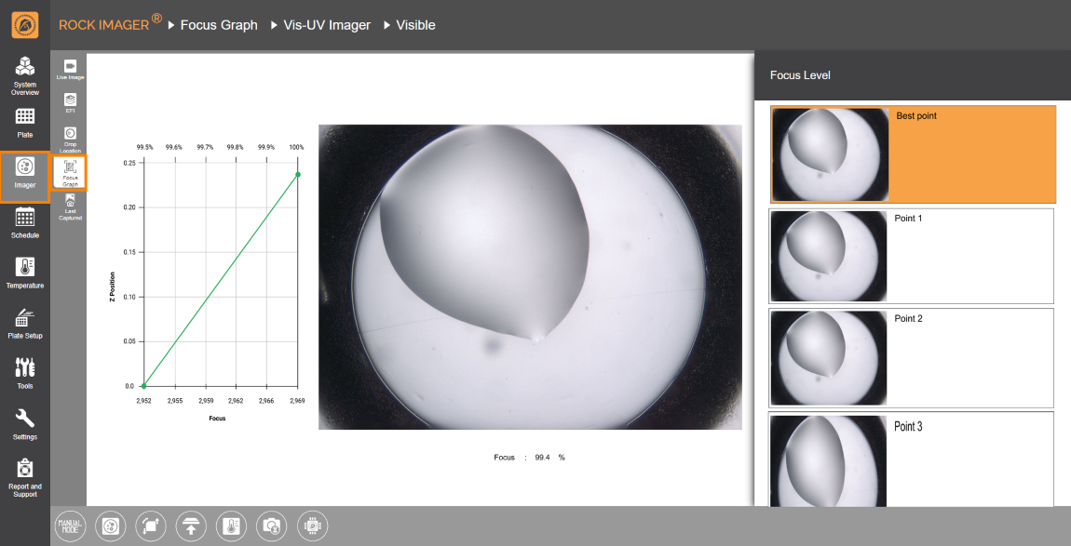Screen dimensions: 1071x546
Task: Click the camera timer button in the bottom toolbar
Action: 271,526
